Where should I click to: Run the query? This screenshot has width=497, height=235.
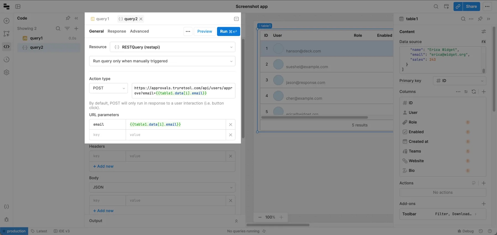[228, 31]
